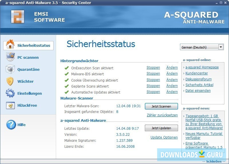Open the Sicherheits Artikel link
This screenshot has height=164, width=229.
click(199, 85)
